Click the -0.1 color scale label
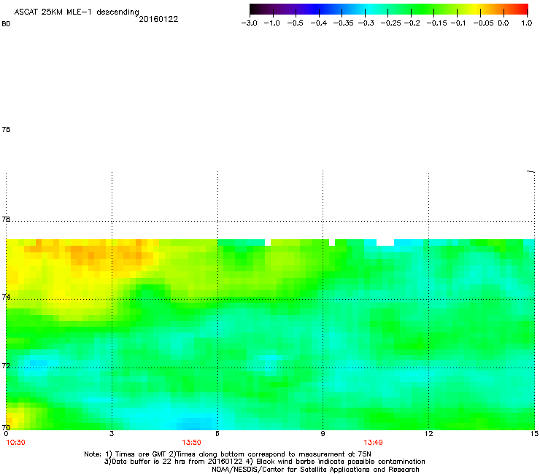 click(458, 23)
